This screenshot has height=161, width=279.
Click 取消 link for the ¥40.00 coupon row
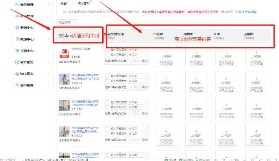pyautogui.click(x=145, y=61)
